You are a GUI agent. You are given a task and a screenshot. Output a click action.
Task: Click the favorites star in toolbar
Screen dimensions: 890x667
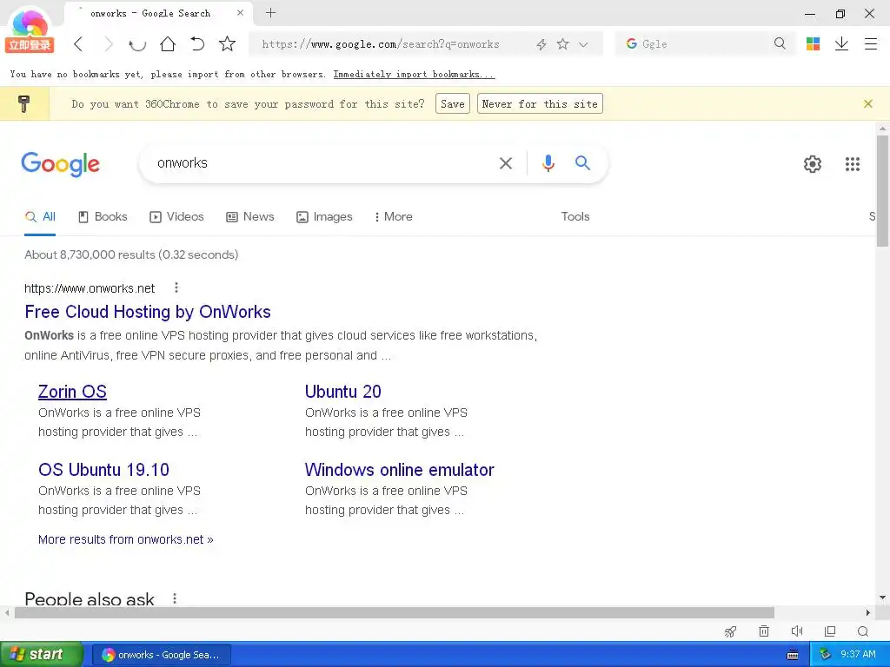pyautogui.click(x=227, y=43)
